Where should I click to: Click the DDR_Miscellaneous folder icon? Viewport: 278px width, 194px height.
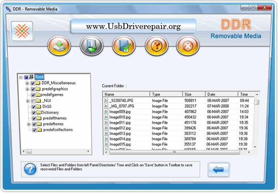coord(38,83)
